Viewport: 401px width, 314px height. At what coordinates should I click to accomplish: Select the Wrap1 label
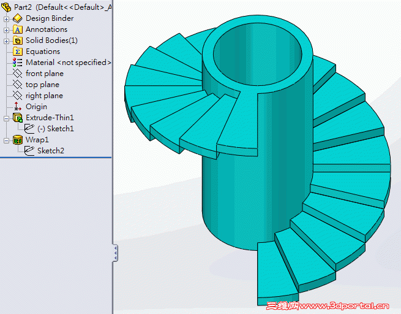pos(37,140)
